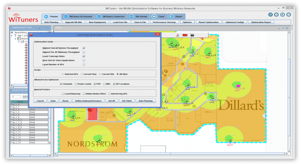Click the AP list scroll down arrow

[x=49, y=143]
